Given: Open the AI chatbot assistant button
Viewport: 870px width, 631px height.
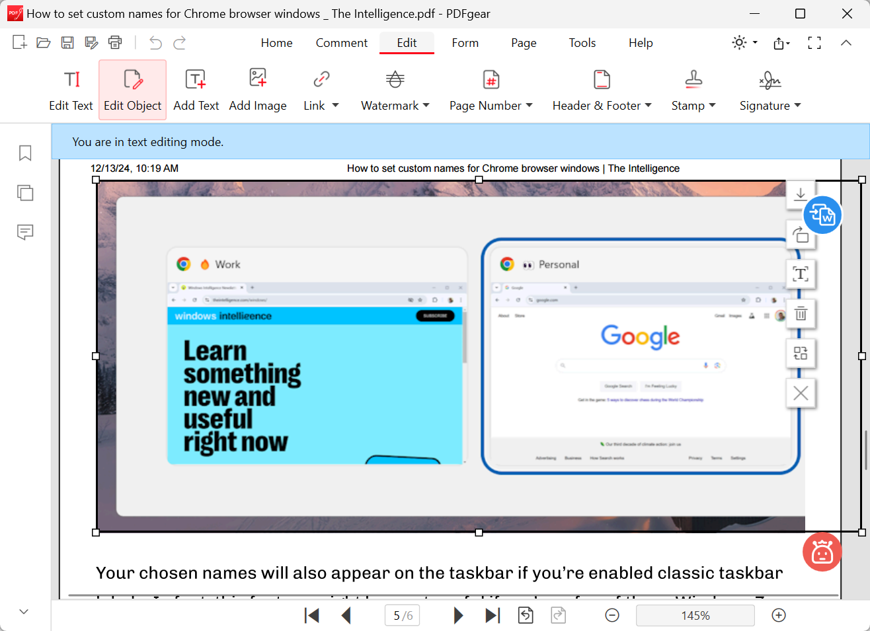Looking at the screenshot, I should [822, 552].
